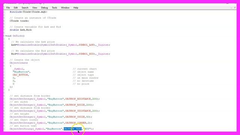Open the Debug menu

(x=44, y=7)
